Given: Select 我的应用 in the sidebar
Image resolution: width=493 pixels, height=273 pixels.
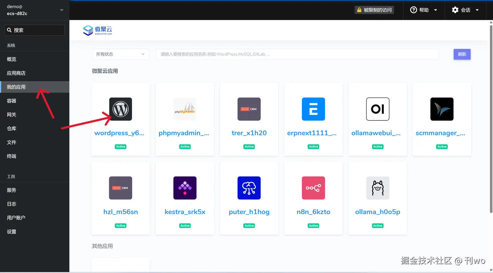Looking at the screenshot, I should click(35, 87).
